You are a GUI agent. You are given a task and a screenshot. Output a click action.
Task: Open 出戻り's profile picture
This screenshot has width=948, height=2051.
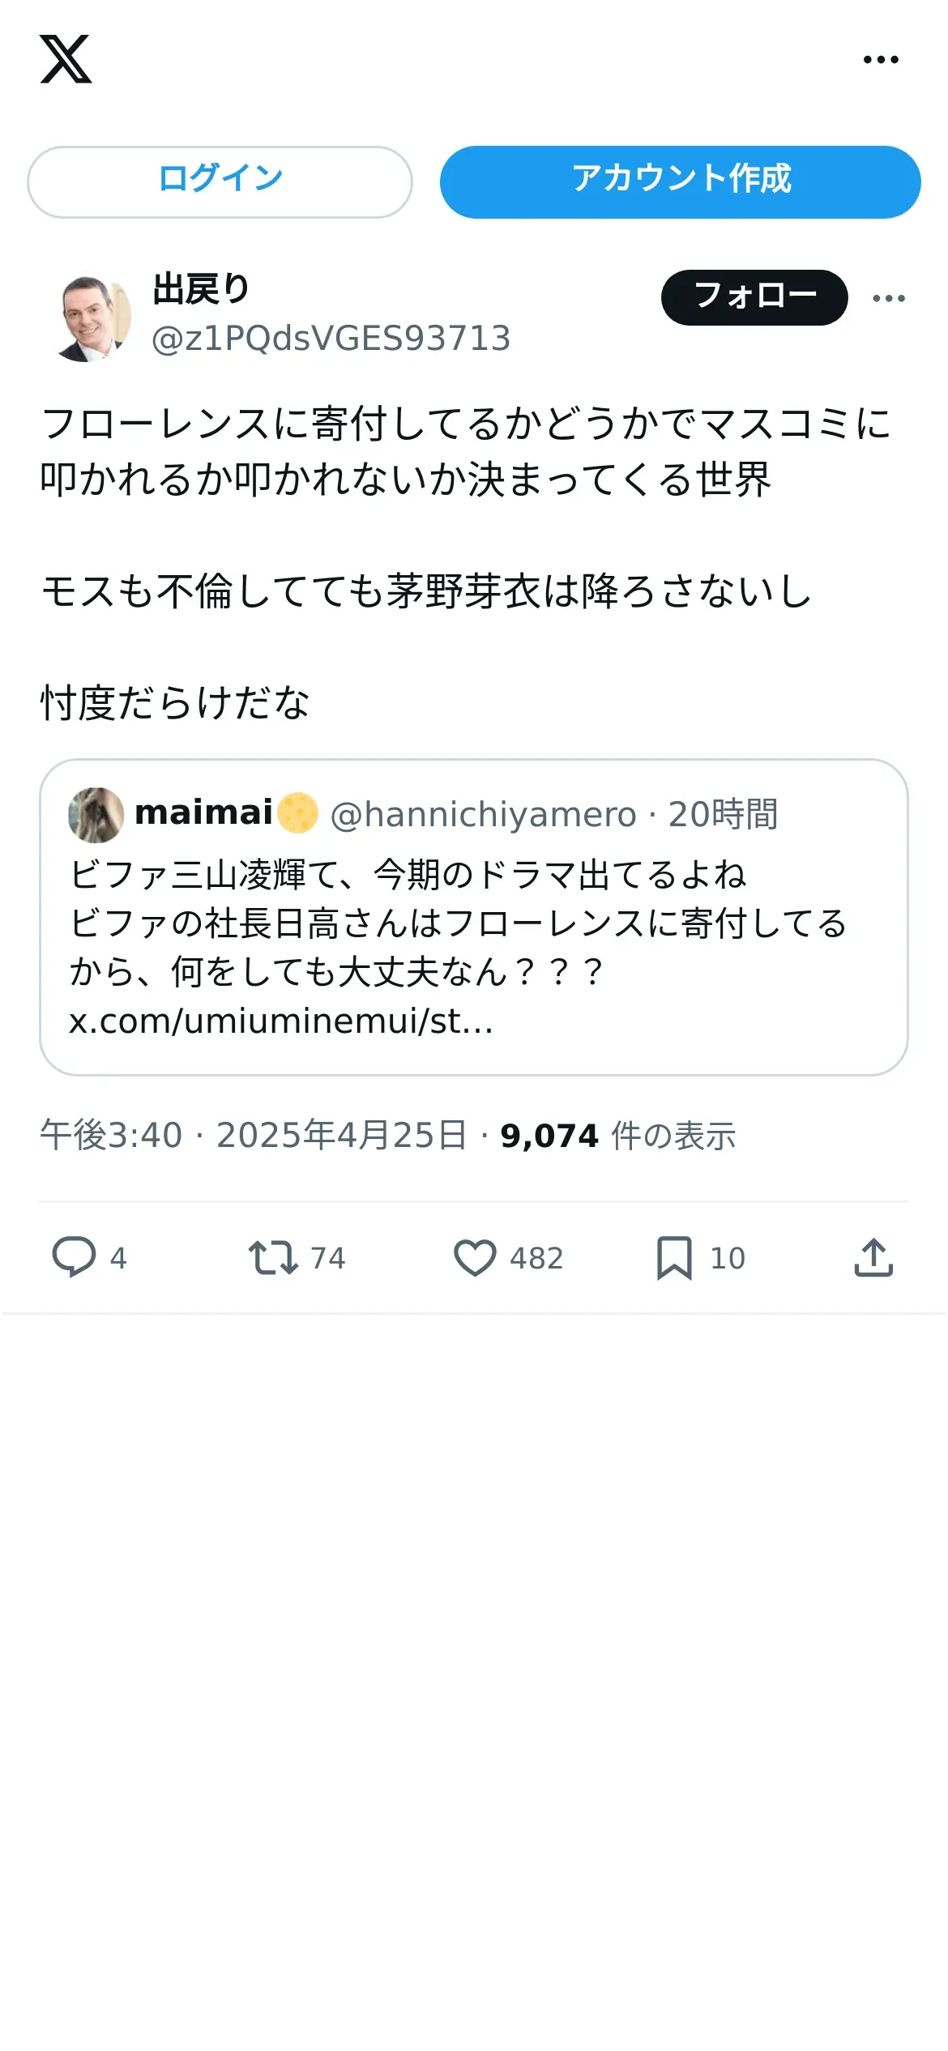tap(89, 318)
